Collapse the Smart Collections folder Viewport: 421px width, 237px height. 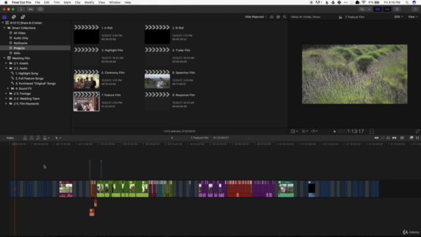[x=5, y=28]
